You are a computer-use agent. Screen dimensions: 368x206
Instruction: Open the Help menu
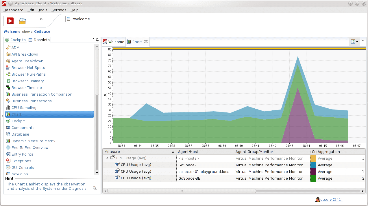pos(75,10)
